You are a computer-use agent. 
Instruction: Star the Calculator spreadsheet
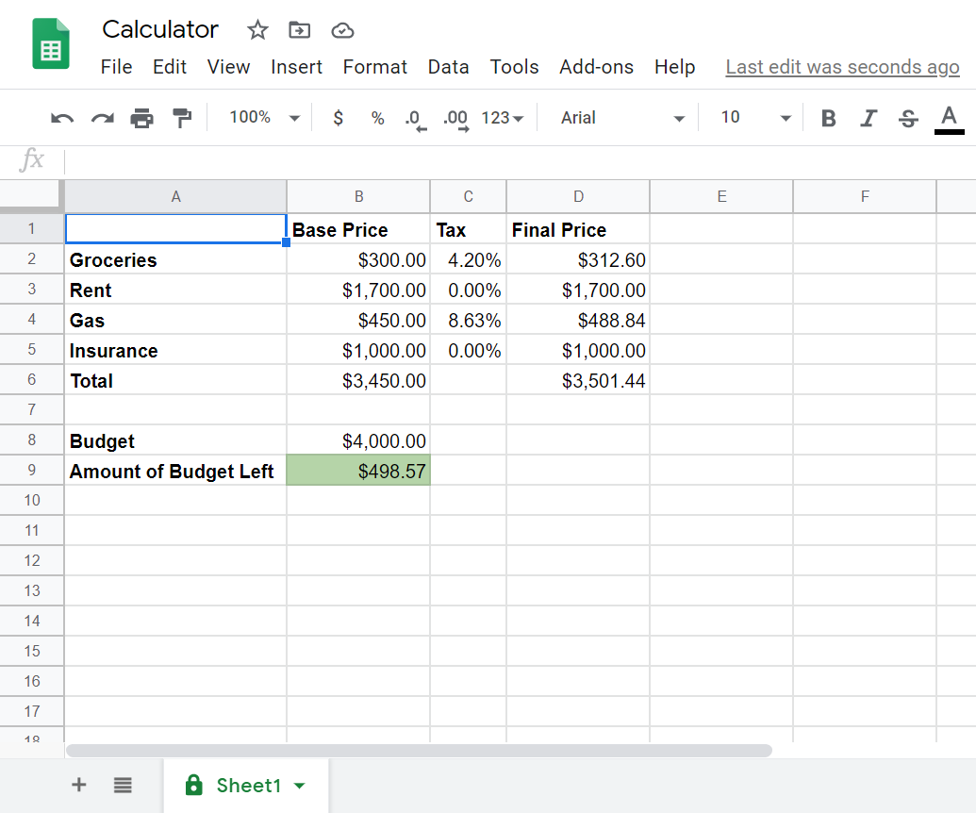coord(257,29)
